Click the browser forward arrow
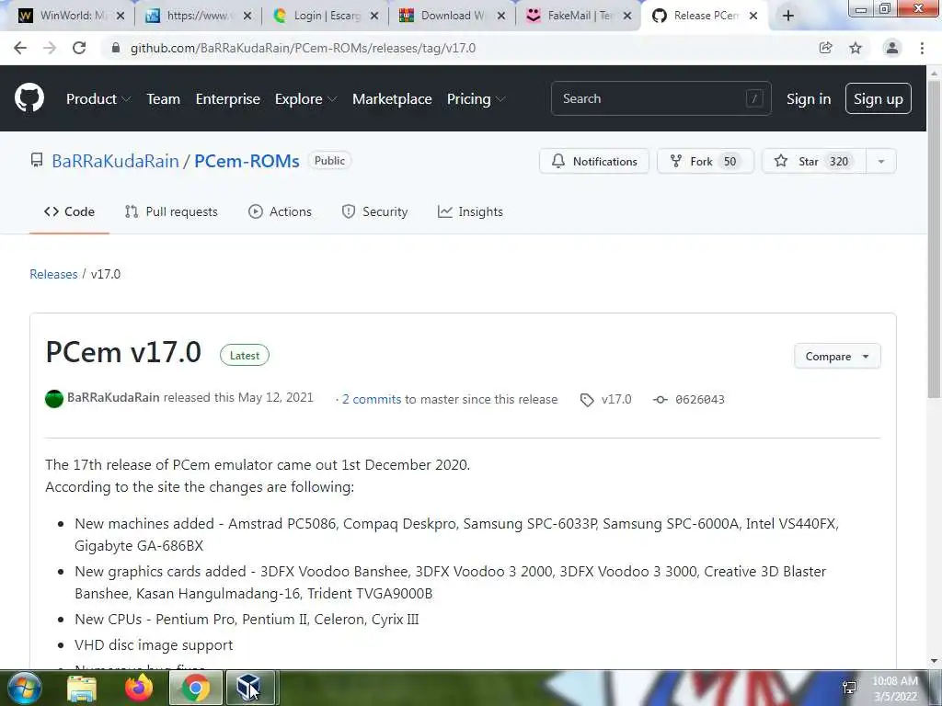Screen dimensions: 942x706 coord(50,48)
